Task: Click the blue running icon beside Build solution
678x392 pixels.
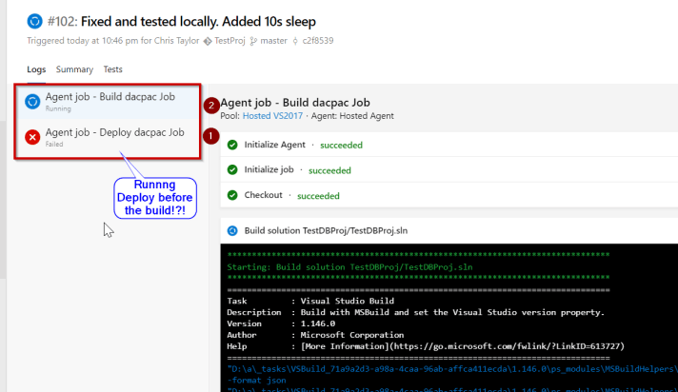Action: (x=232, y=230)
